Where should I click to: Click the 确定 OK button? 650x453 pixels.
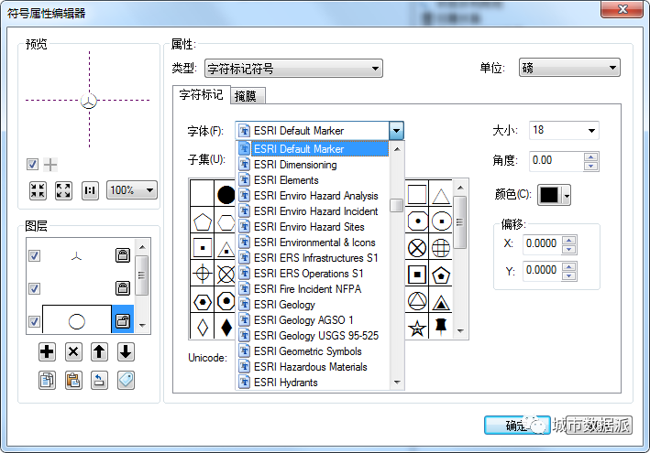click(x=517, y=425)
